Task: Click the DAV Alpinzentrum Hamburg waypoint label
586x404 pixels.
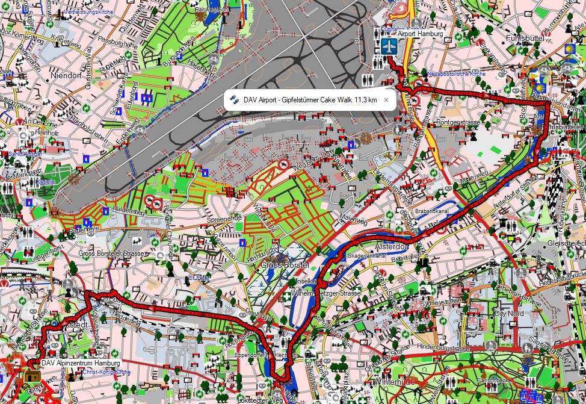Action: 80,364
